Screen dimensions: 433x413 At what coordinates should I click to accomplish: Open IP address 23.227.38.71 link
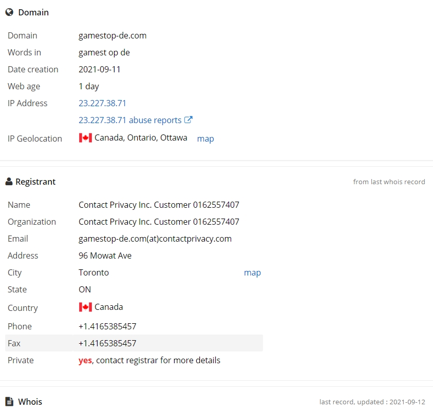pyautogui.click(x=102, y=103)
